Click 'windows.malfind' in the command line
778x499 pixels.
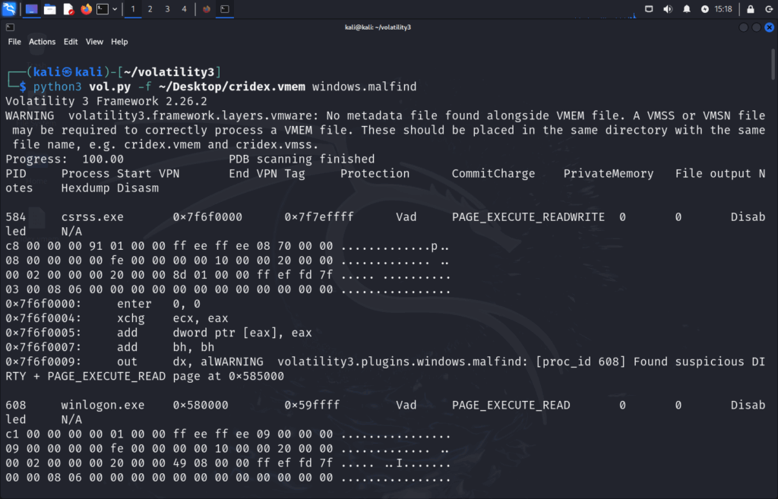pos(364,87)
